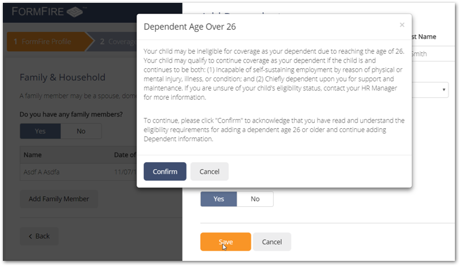This screenshot has width=460, height=266.
Task: Click the Name column header
Action: pos(32,155)
